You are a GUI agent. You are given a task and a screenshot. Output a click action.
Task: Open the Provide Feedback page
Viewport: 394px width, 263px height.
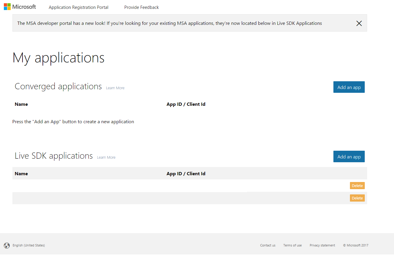click(141, 7)
